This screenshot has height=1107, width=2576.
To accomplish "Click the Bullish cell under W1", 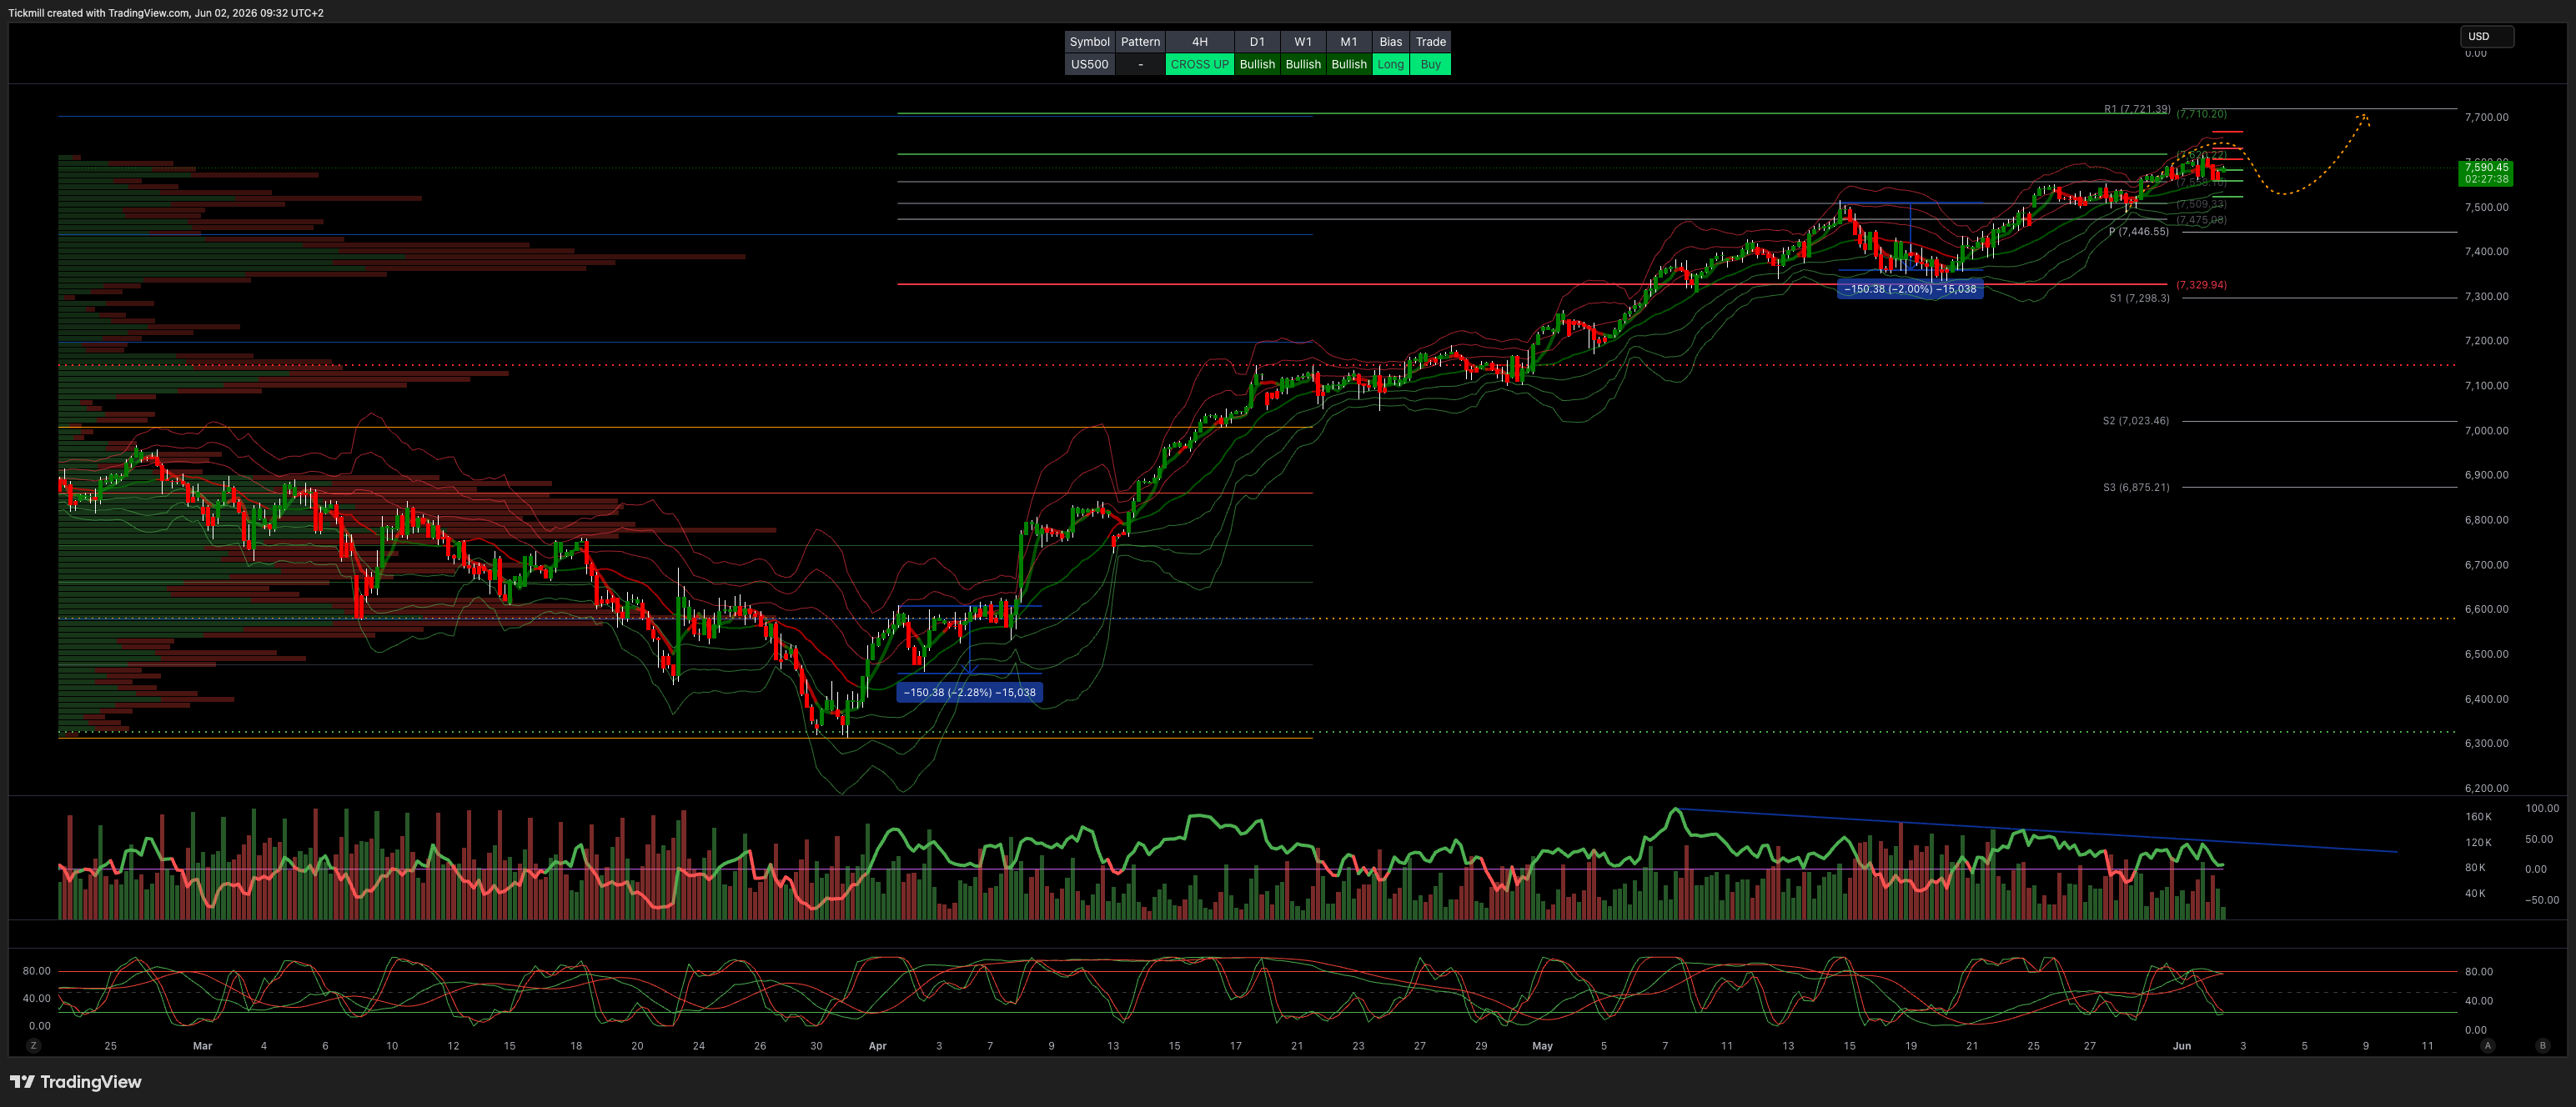I will [1303, 64].
